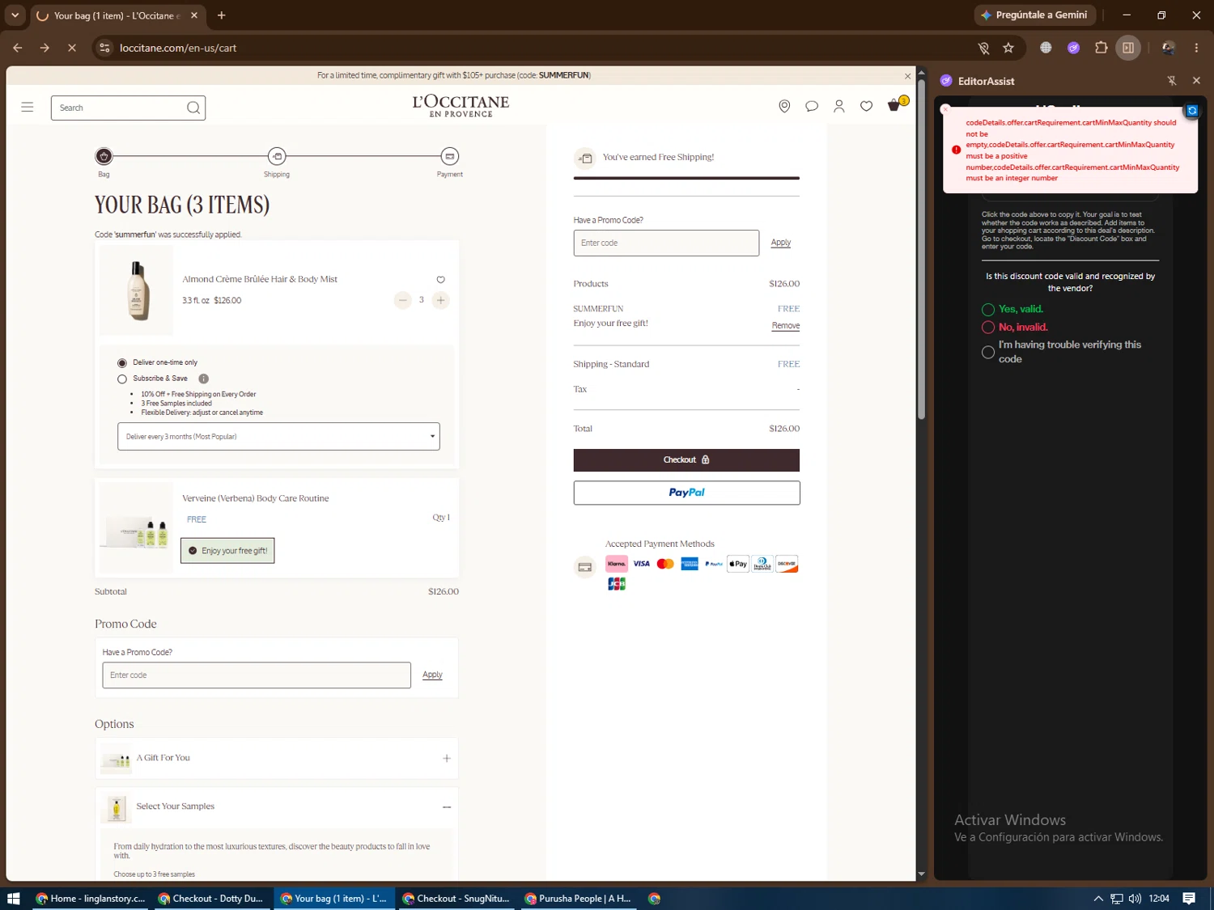Switch to Purusha People taskbar item

(x=578, y=899)
